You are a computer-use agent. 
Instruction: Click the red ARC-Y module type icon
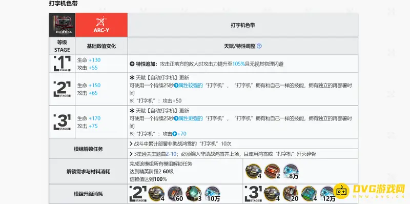(x=101, y=25)
